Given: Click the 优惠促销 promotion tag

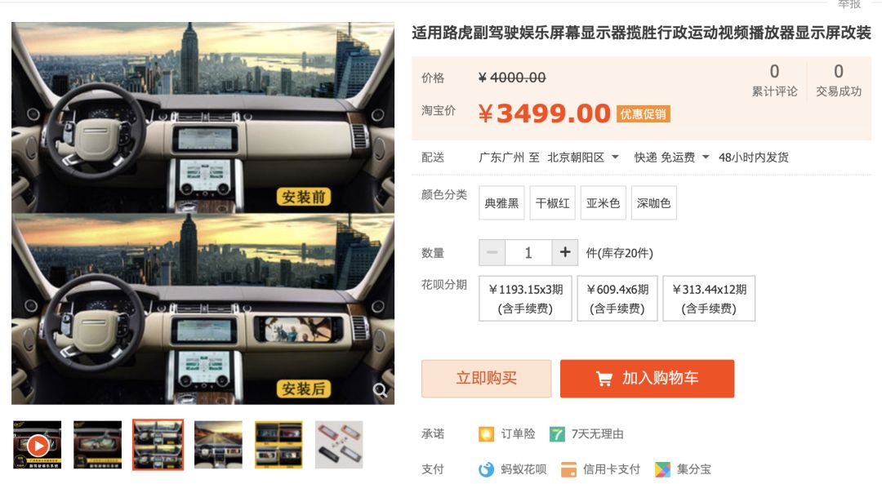Looking at the screenshot, I should coord(643,114).
